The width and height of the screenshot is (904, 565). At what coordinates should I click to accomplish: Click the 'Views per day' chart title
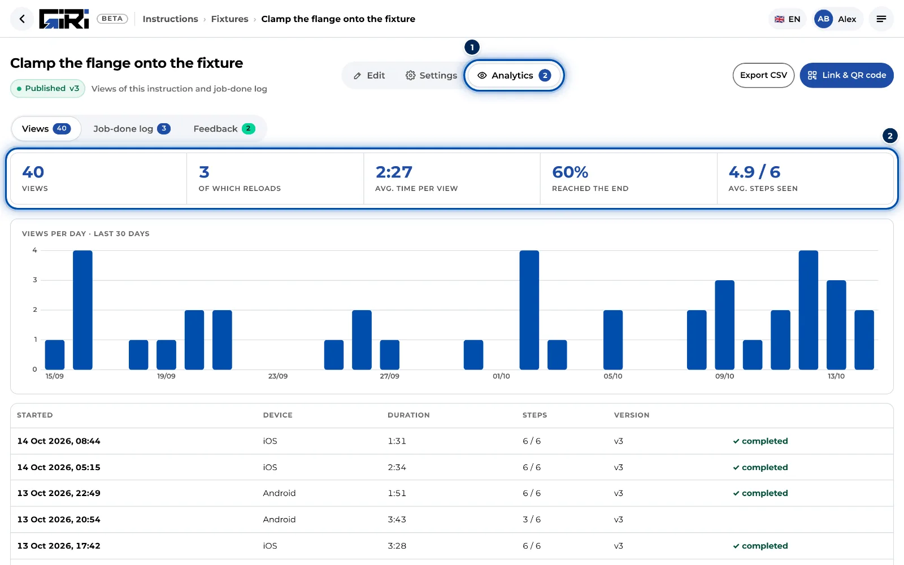(86, 234)
